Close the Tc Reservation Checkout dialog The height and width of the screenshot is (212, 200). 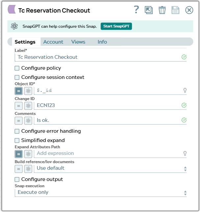click(189, 10)
